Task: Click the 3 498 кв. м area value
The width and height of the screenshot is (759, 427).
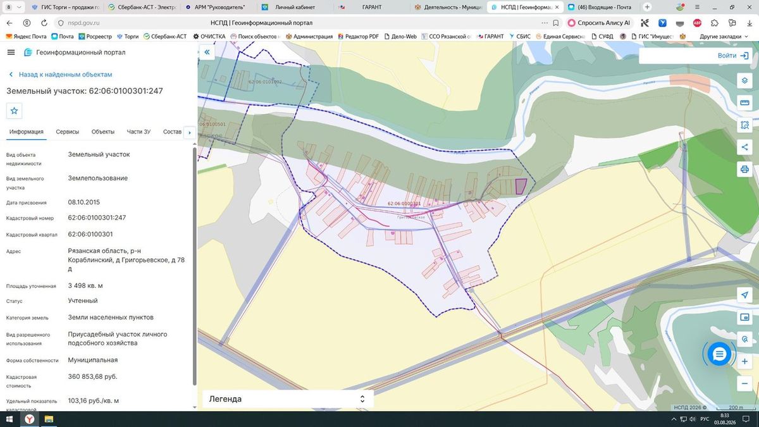Action: click(85, 286)
